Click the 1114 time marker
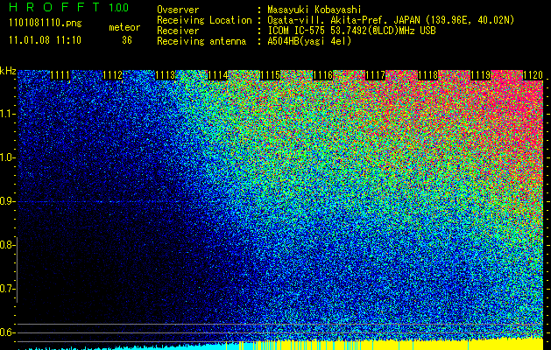This screenshot has height=350, width=551. (x=217, y=75)
